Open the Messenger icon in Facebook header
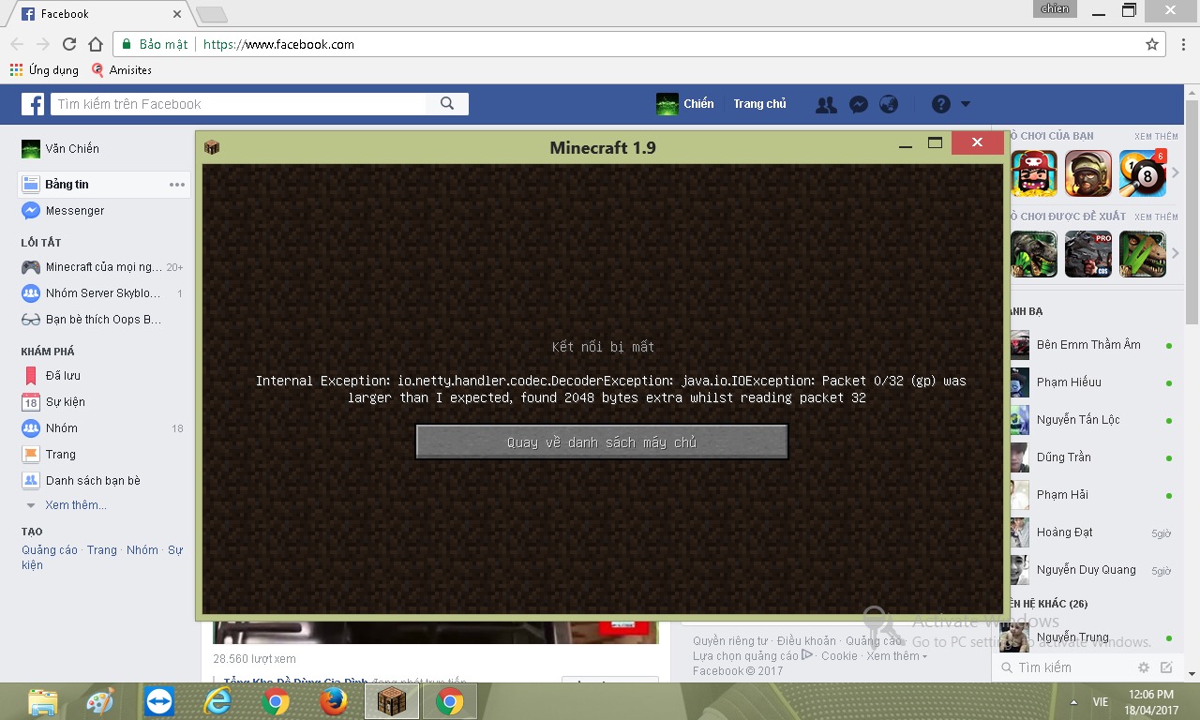The height and width of the screenshot is (720, 1200). coord(858,104)
